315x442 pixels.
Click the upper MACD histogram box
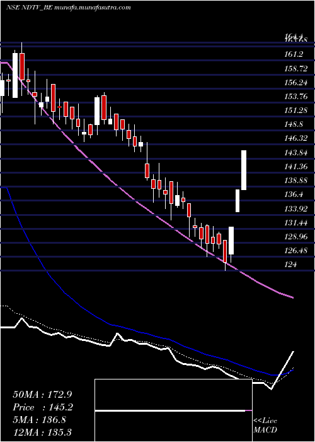coord(173,395)
